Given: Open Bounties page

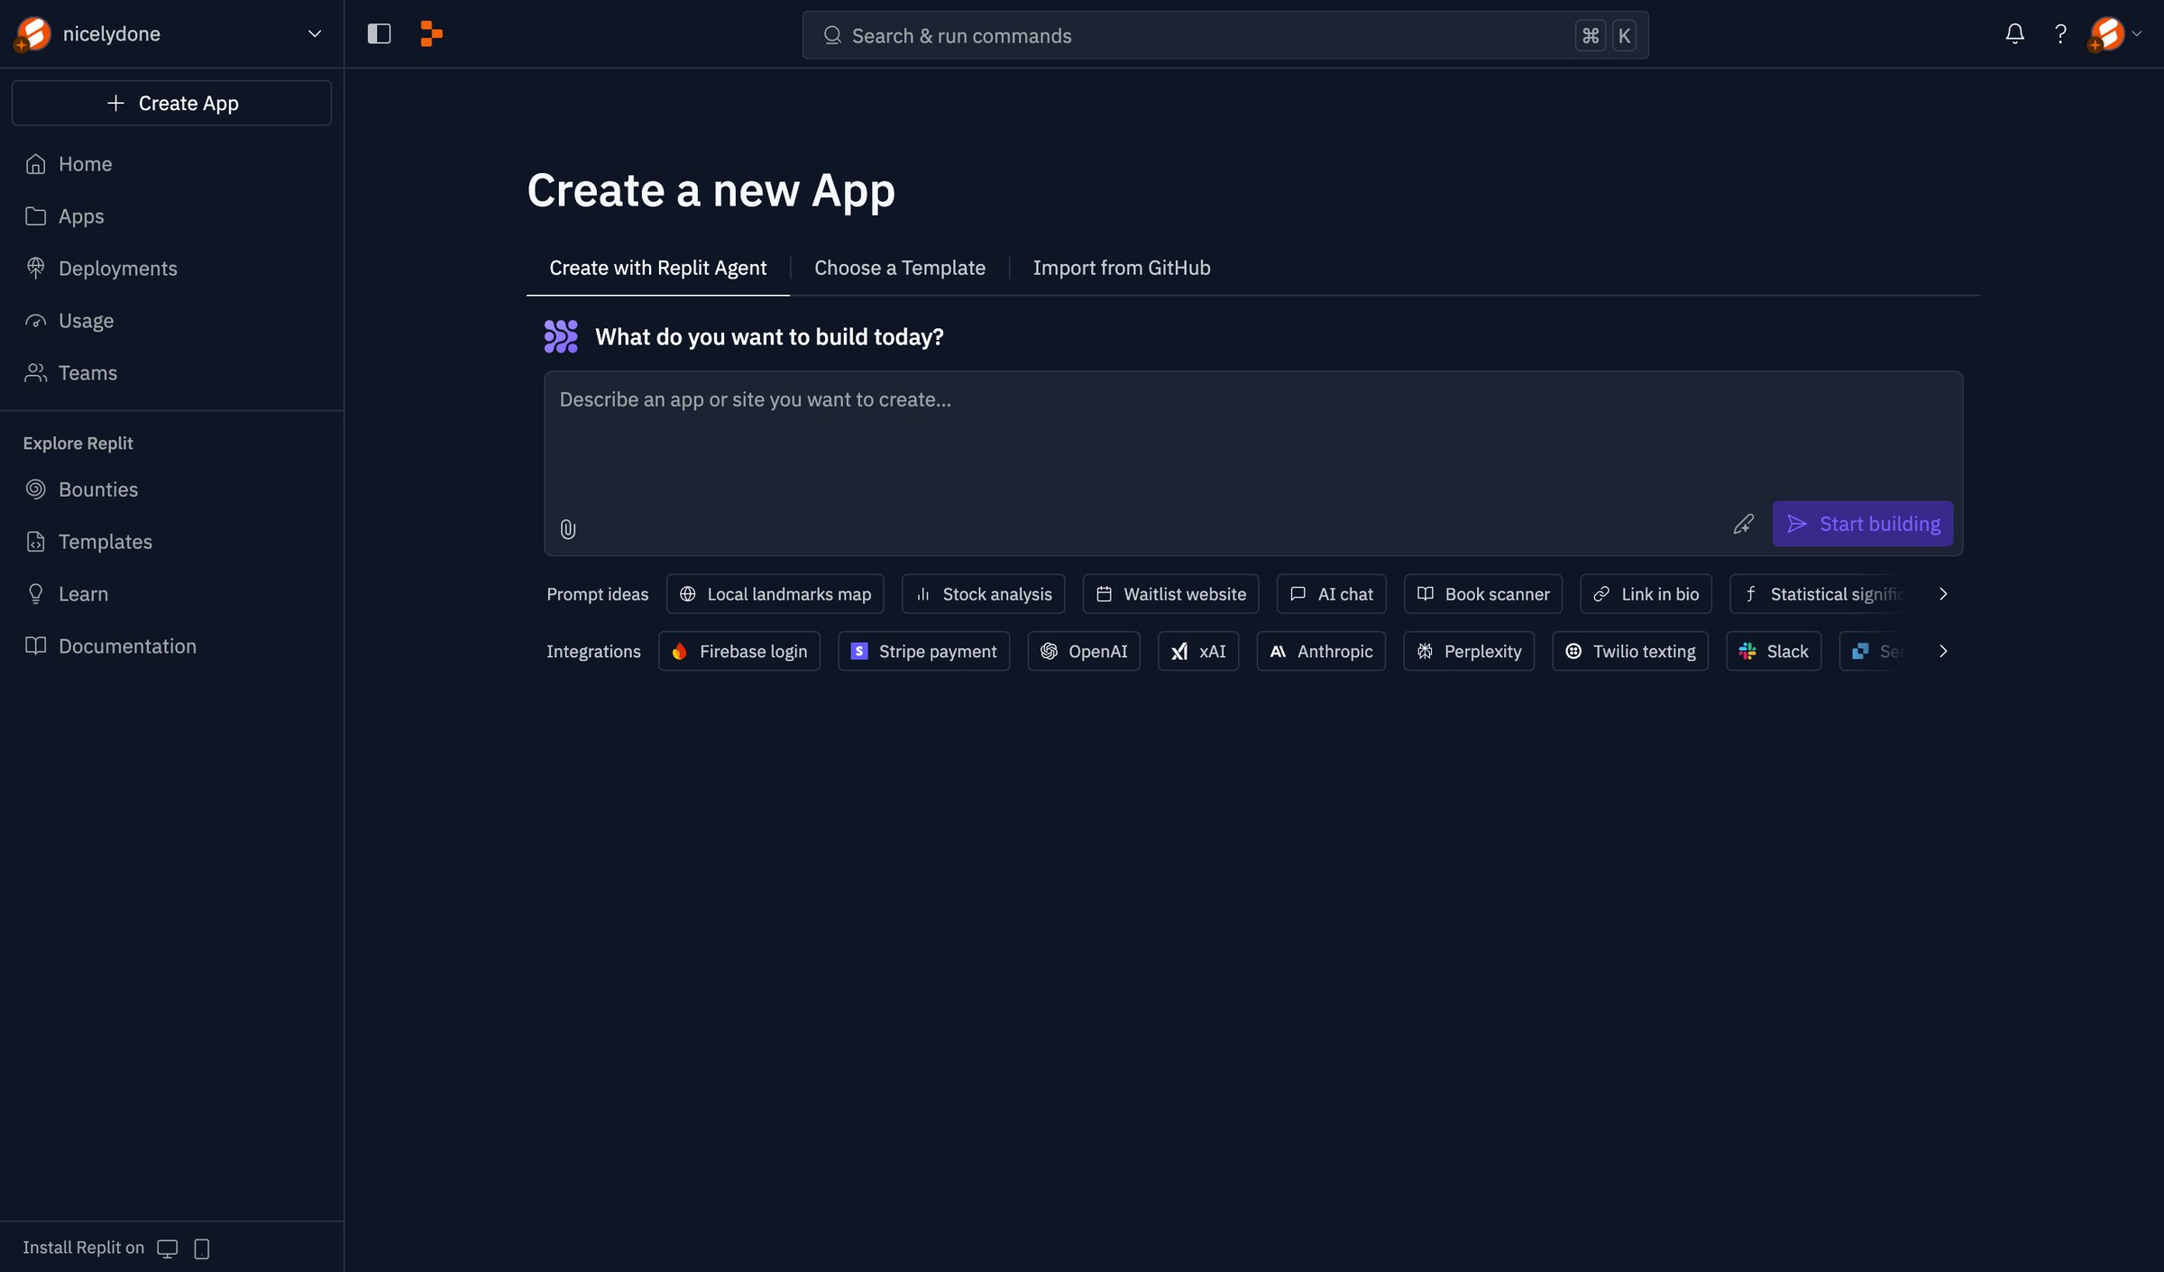Looking at the screenshot, I should pos(171,490).
